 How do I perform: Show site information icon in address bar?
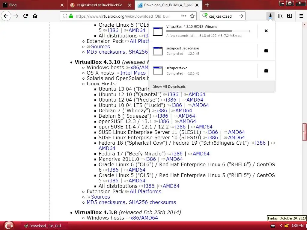pyautogui.click(x=65, y=16)
